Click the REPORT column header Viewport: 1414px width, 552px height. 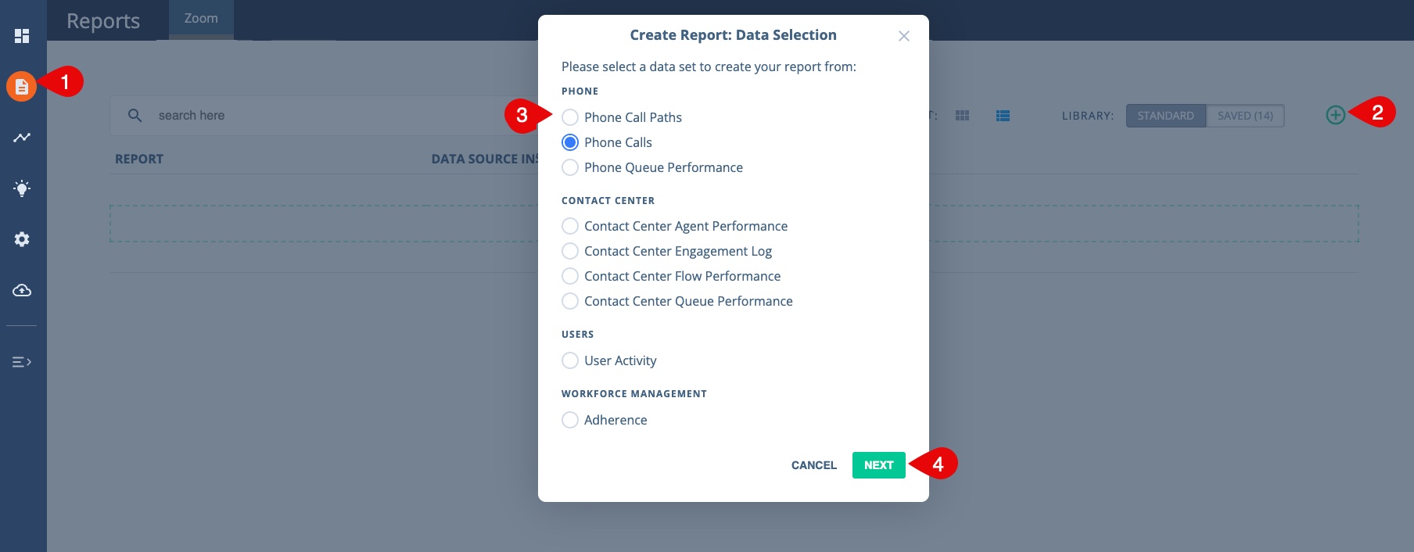point(139,159)
